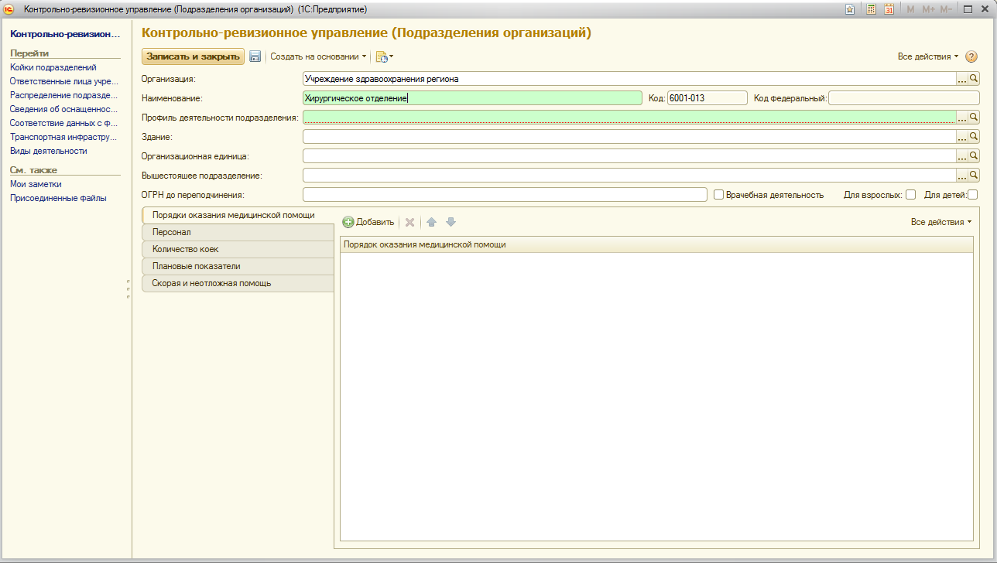The image size is (997, 563).
Task: Open the calendar icon in title bar
Action: (x=889, y=9)
